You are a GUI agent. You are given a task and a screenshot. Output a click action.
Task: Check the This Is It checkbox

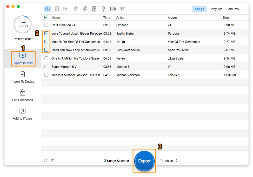click(x=46, y=75)
